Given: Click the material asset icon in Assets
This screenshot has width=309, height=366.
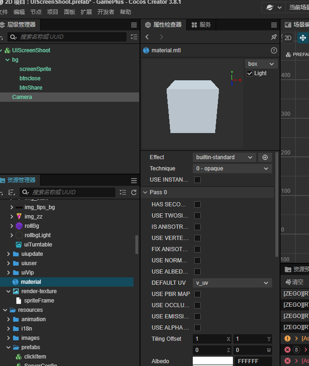Looking at the screenshot, I should (x=15, y=282).
